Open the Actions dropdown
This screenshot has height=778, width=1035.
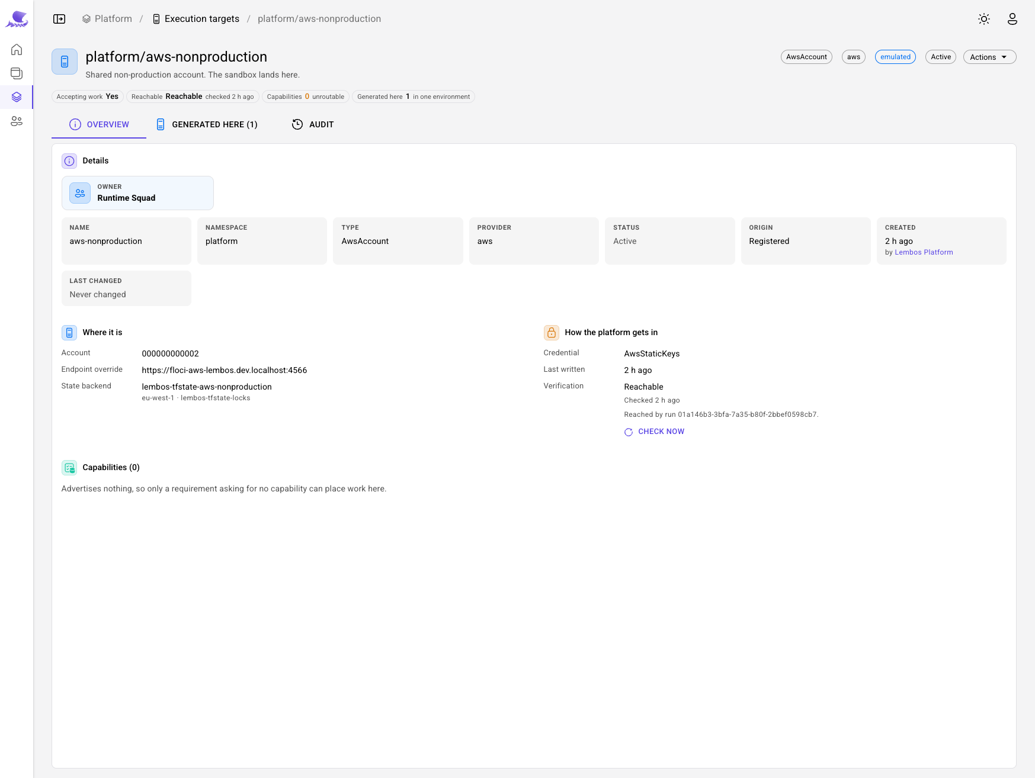pos(989,57)
